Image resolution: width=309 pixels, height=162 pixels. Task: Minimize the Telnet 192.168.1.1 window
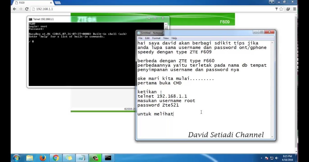[149, 18]
